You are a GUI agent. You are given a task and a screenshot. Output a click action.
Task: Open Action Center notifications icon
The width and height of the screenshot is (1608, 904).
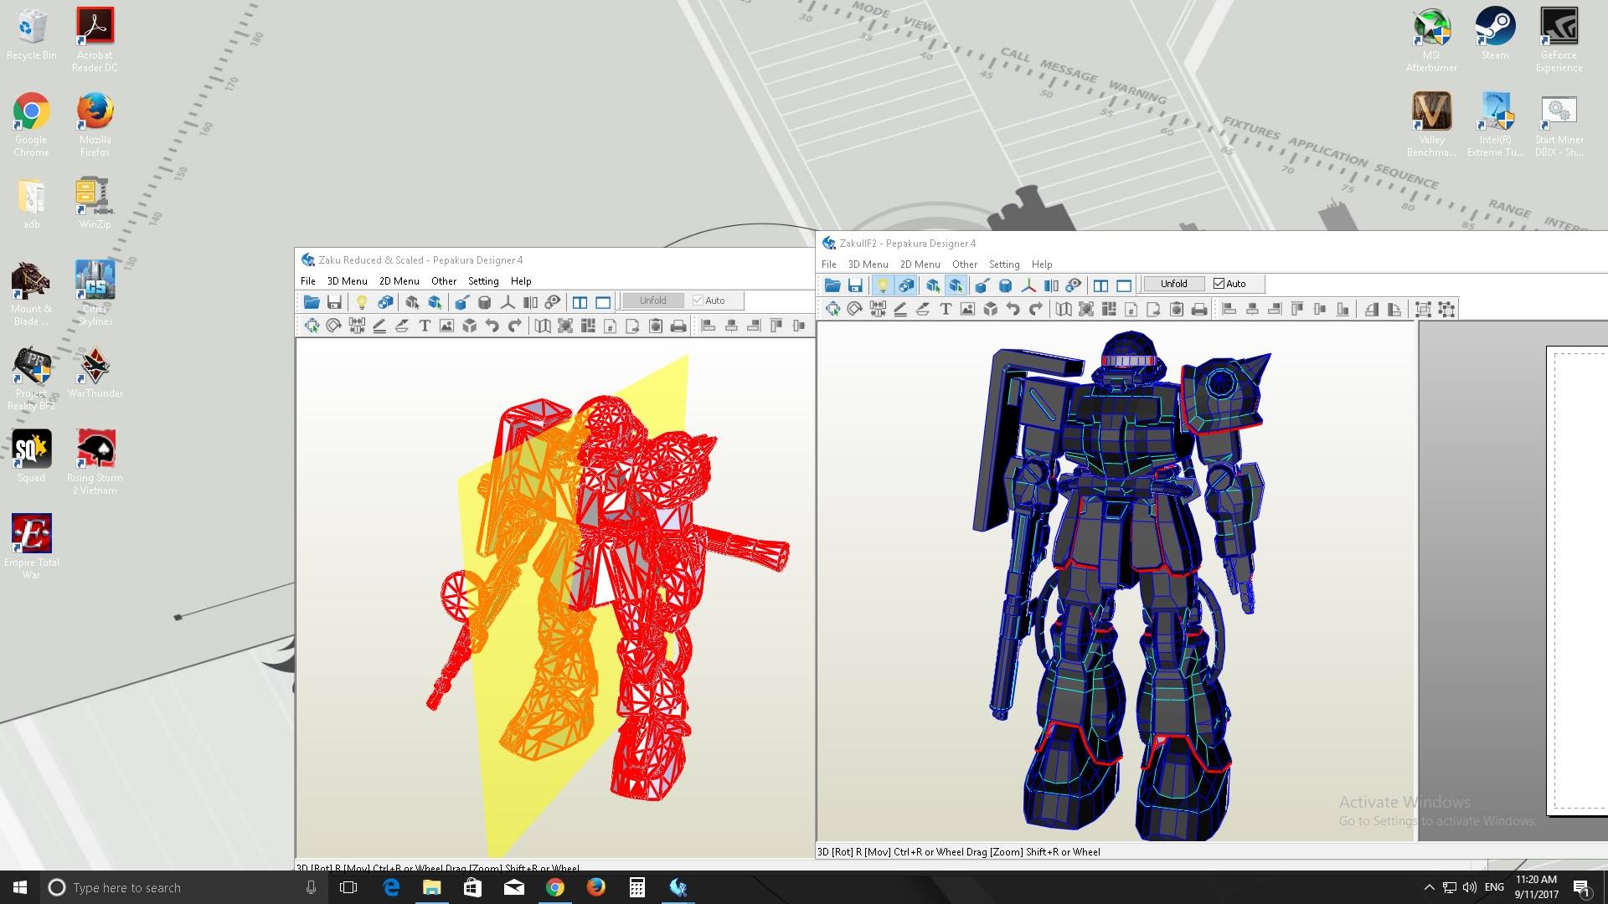pyautogui.click(x=1581, y=887)
